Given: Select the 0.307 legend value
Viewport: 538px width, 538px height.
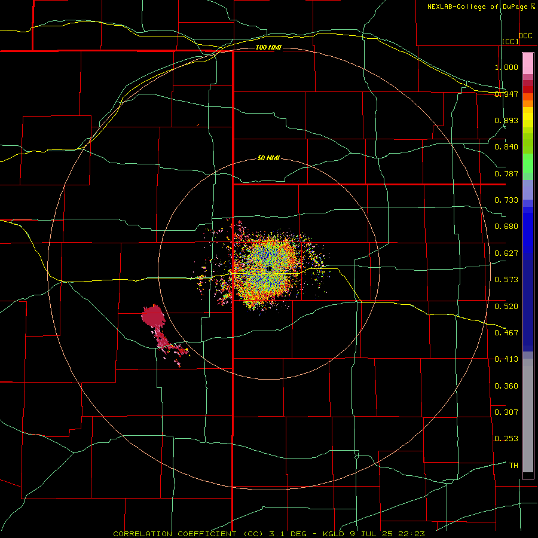Looking at the screenshot, I should coord(506,412).
